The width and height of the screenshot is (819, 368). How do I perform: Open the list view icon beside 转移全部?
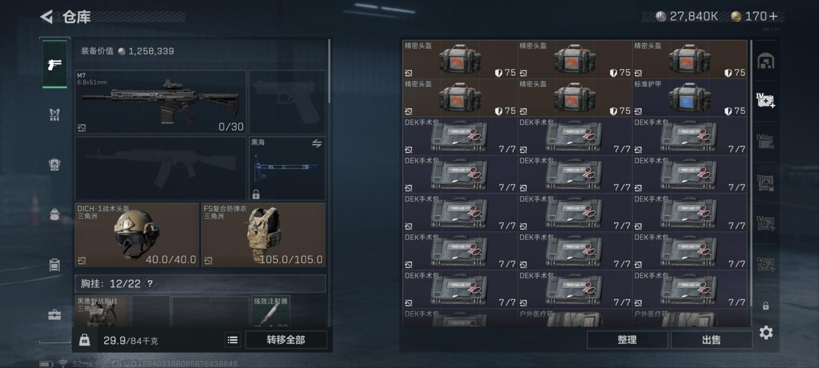point(232,340)
